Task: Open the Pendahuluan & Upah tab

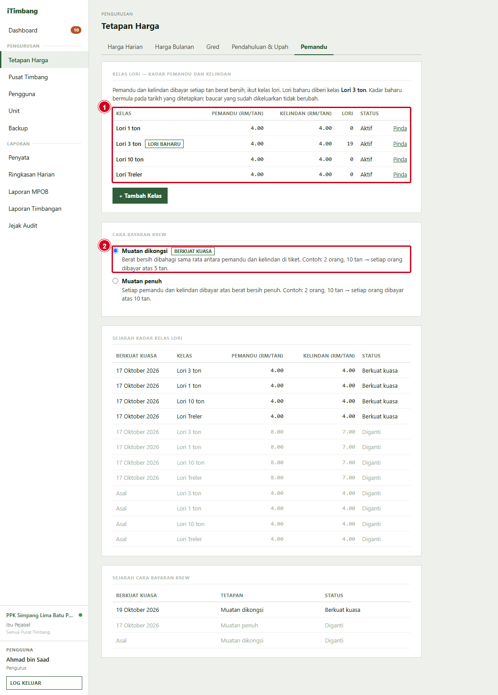Action: click(x=260, y=47)
